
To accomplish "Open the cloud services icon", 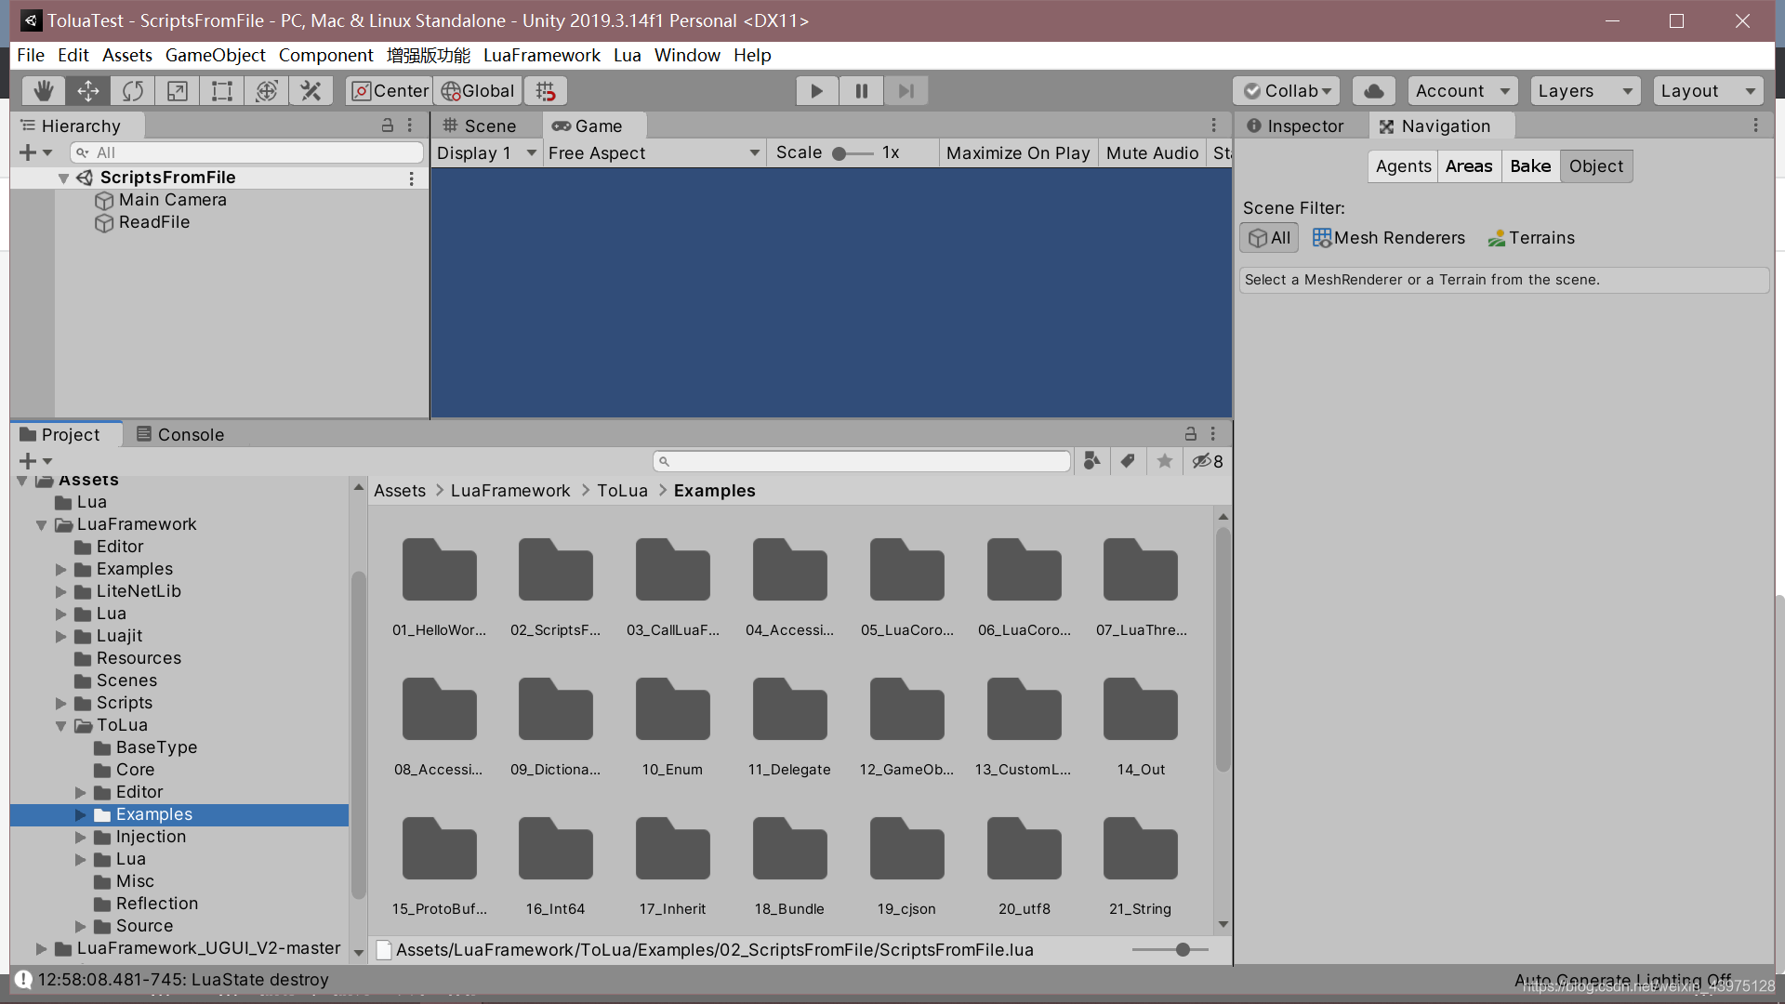I will [1373, 90].
